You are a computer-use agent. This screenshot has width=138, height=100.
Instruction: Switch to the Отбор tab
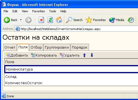coord(36,47)
